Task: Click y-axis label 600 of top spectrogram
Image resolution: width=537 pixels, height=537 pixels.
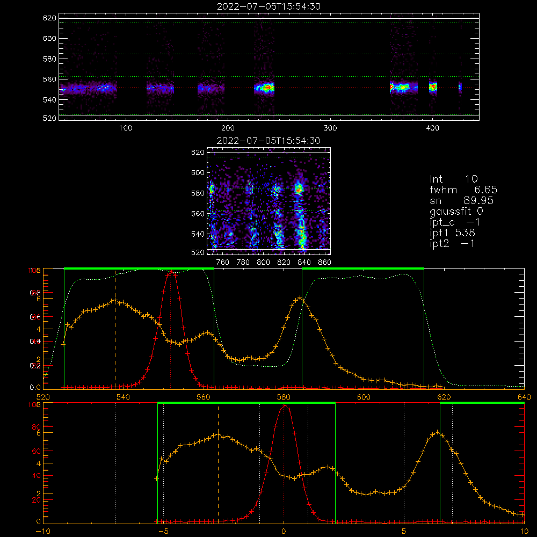Action: 49,38
